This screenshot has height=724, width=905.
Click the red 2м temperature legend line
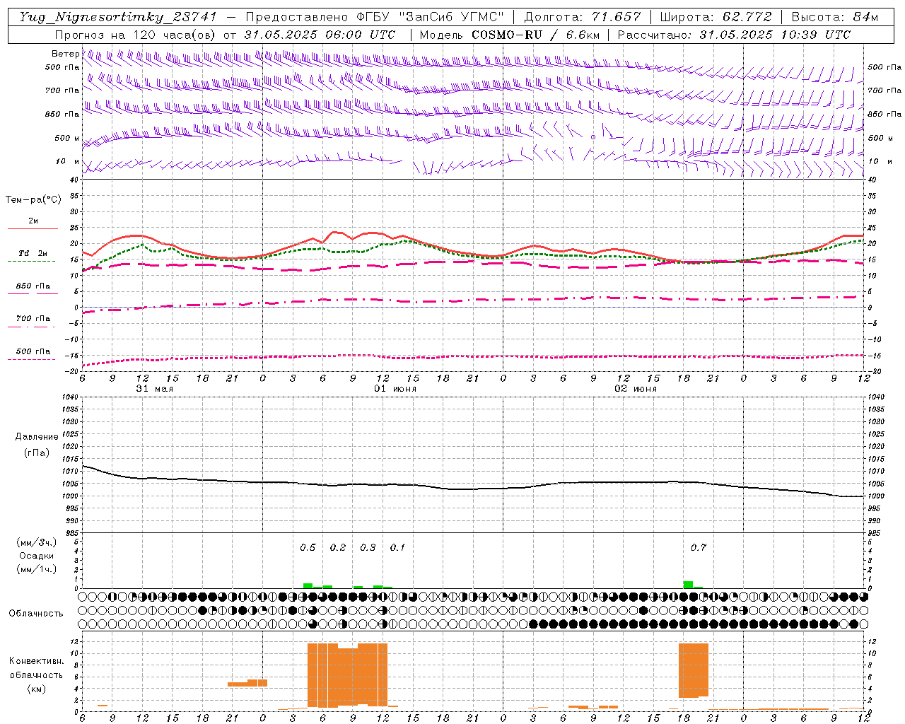(33, 228)
